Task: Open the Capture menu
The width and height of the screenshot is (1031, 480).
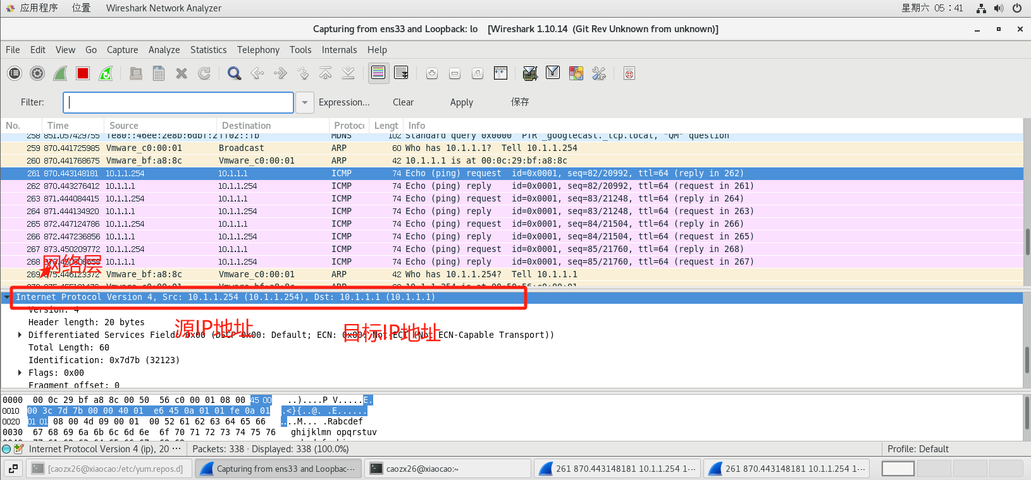Action: tap(122, 50)
